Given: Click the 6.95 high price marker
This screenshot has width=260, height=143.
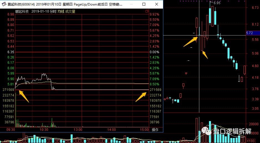Looking at the screenshot, I should point(217,3).
